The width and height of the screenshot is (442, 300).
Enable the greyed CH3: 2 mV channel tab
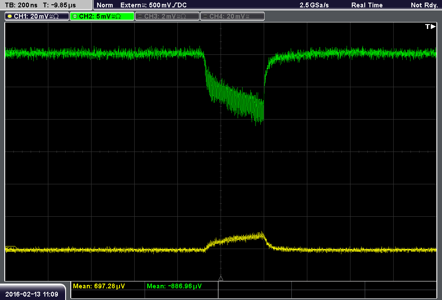pyautogui.click(x=167, y=16)
